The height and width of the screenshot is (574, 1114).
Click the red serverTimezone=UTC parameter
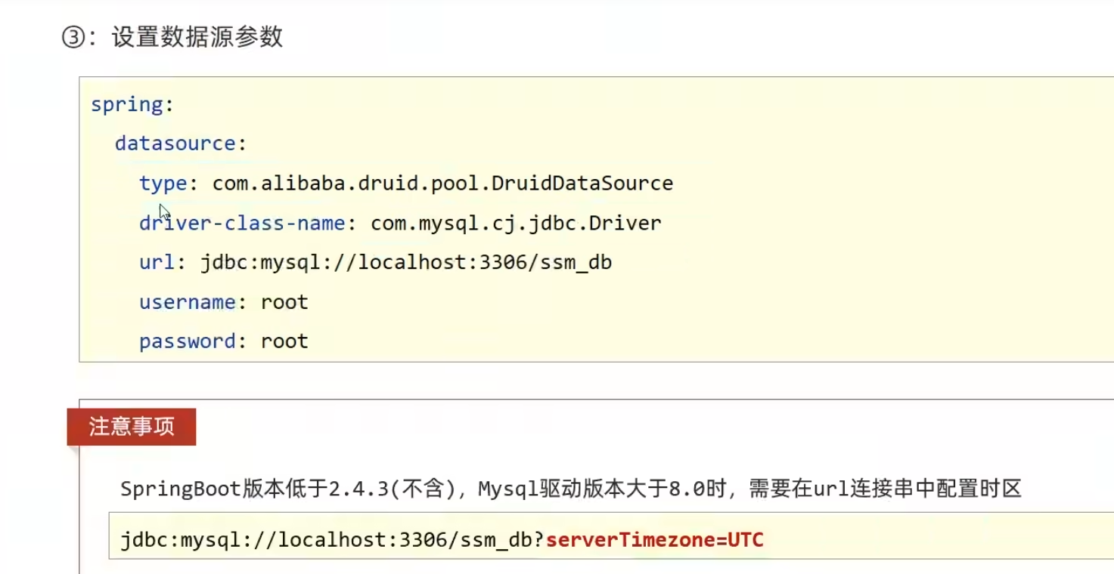tap(654, 540)
